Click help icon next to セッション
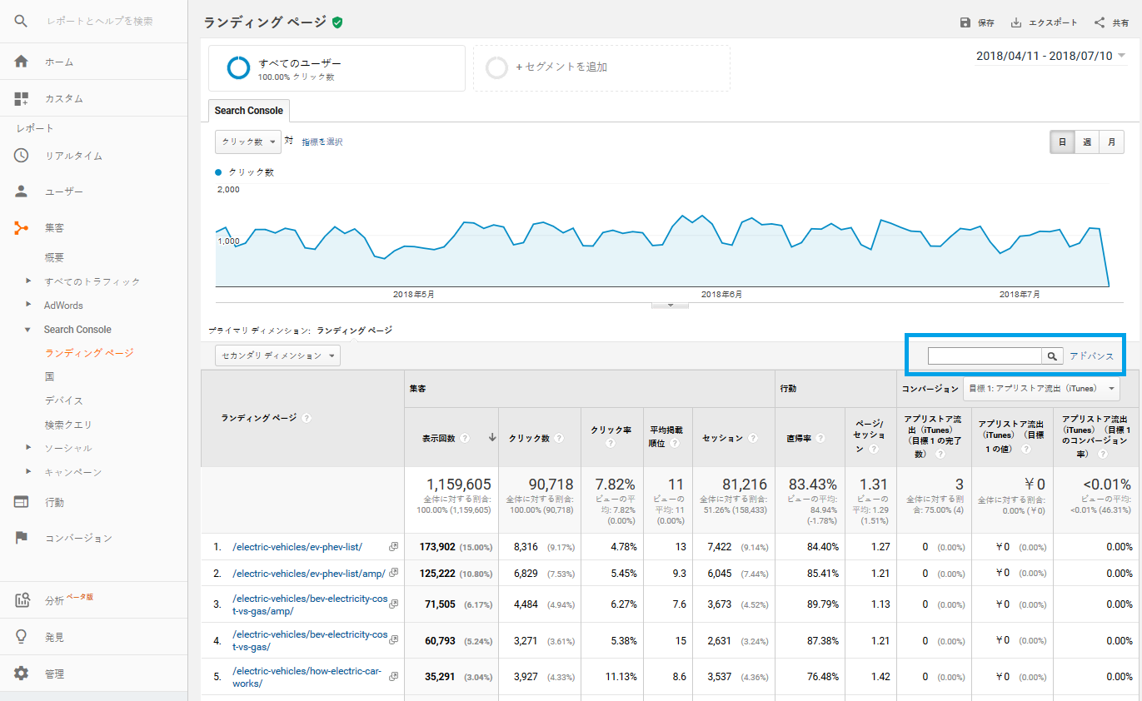The width and height of the screenshot is (1142, 701). coord(753,438)
